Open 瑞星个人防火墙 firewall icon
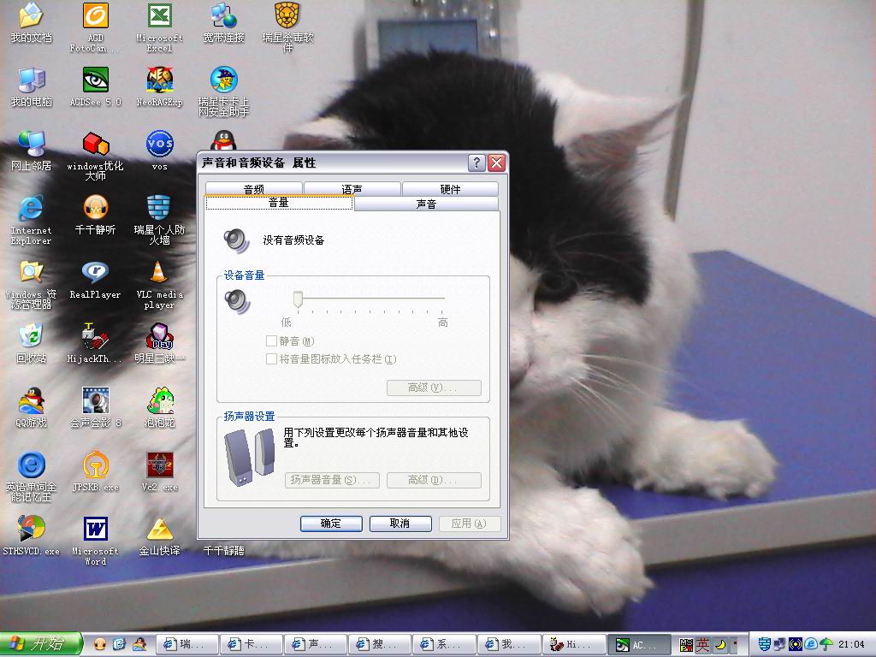Image resolution: width=876 pixels, height=657 pixels. pyautogui.click(x=160, y=220)
